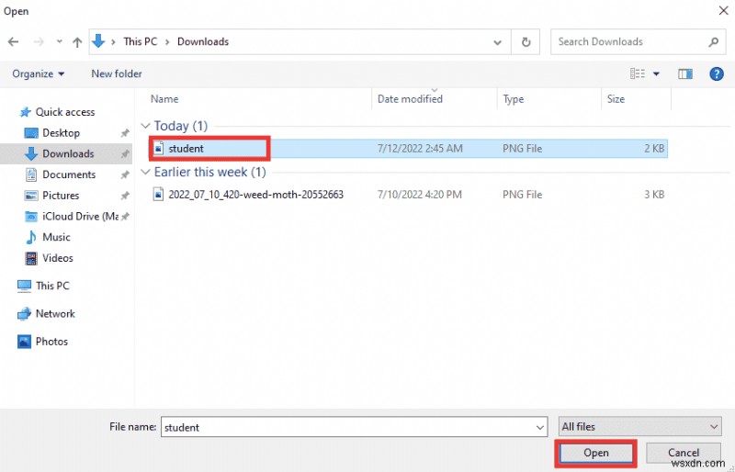This screenshot has height=472, width=735.
Task: Sort files by Date modified column
Action: pos(410,99)
